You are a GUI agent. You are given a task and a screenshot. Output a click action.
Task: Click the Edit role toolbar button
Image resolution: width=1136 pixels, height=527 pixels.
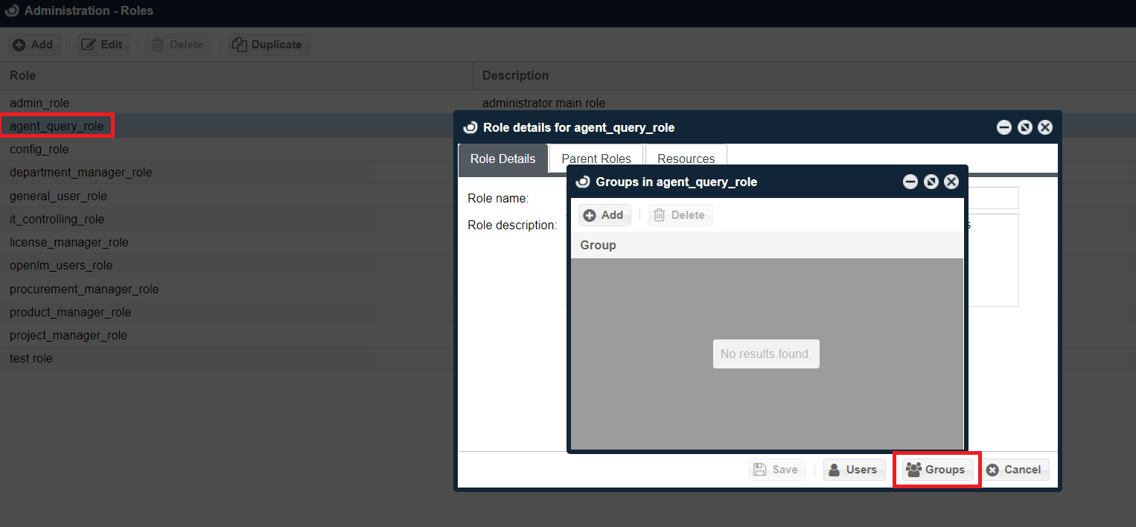(103, 45)
